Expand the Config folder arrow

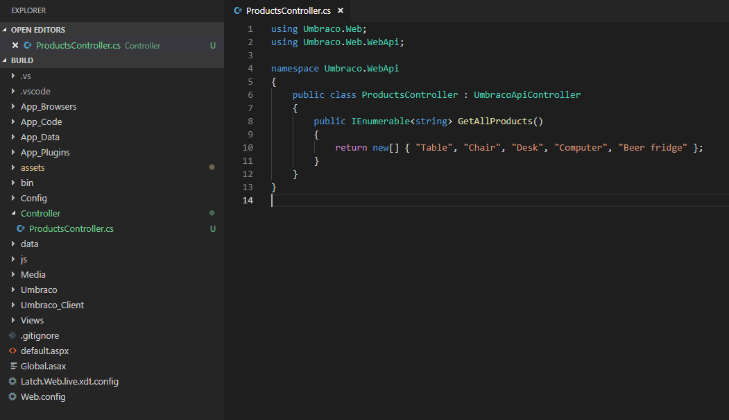(x=13, y=198)
